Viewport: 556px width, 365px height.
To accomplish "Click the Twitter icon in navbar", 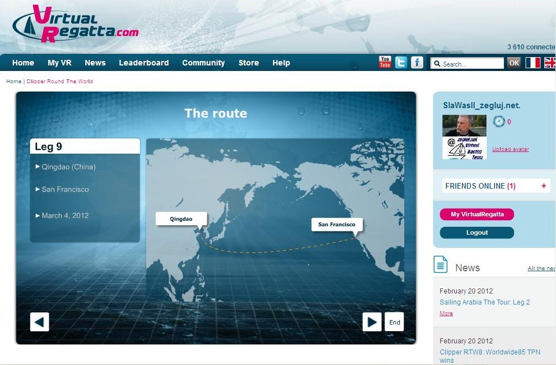I will [x=401, y=62].
